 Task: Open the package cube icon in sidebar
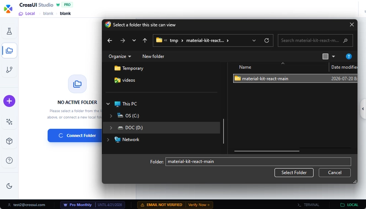[x=9, y=141]
